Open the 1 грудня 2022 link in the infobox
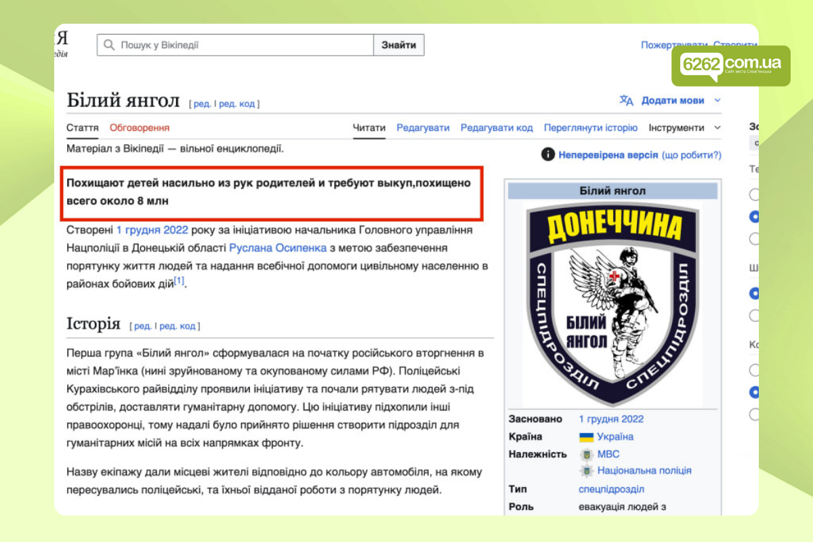Image resolution: width=813 pixels, height=542 pixels. tap(611, 419)
